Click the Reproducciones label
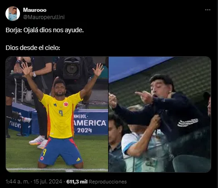The height and width of the screenshot is (188, 218). pos(108,182)
